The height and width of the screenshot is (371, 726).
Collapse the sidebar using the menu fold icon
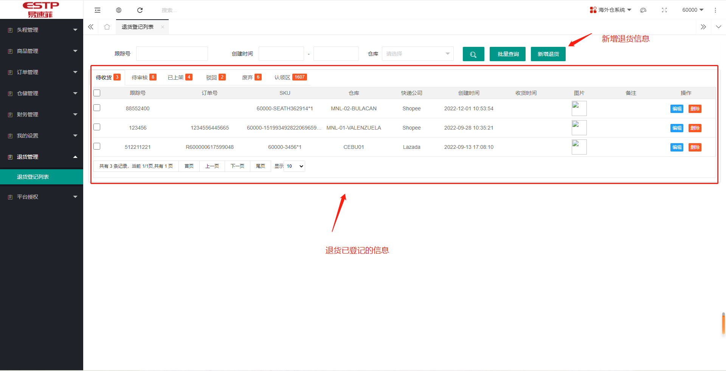pyautogui.click(x=98, y=10)
